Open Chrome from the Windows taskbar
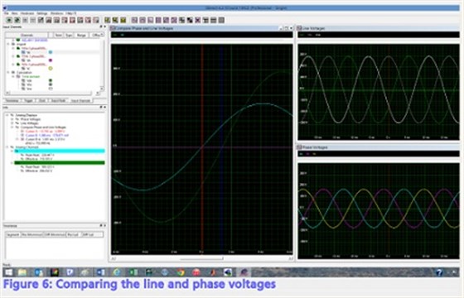This screenshot has width=464, height=298. point(181,272)
